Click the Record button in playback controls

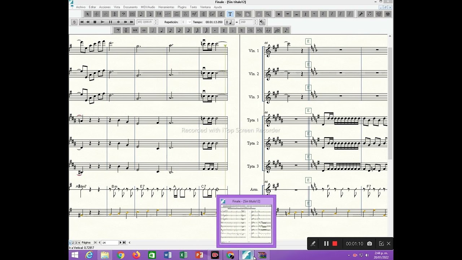[118, 22]
